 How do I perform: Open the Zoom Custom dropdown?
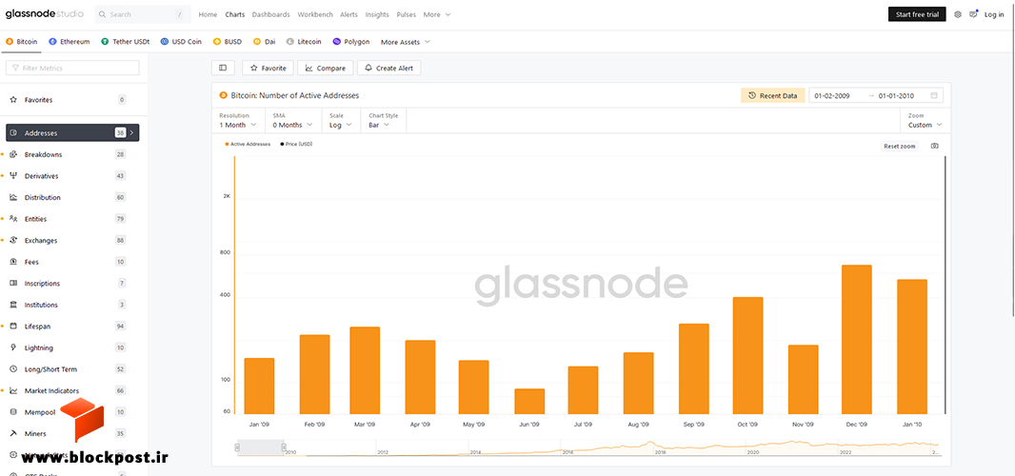point(925,121)
